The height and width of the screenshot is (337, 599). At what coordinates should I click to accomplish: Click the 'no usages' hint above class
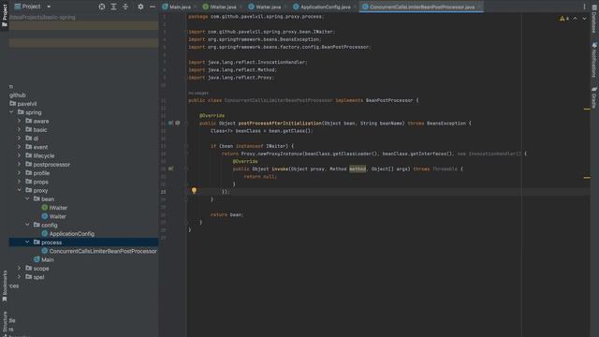pos(198,94)
